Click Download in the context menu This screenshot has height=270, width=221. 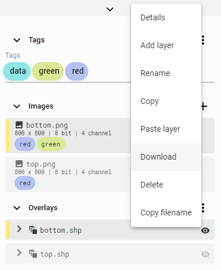click(x=166, y=157)
